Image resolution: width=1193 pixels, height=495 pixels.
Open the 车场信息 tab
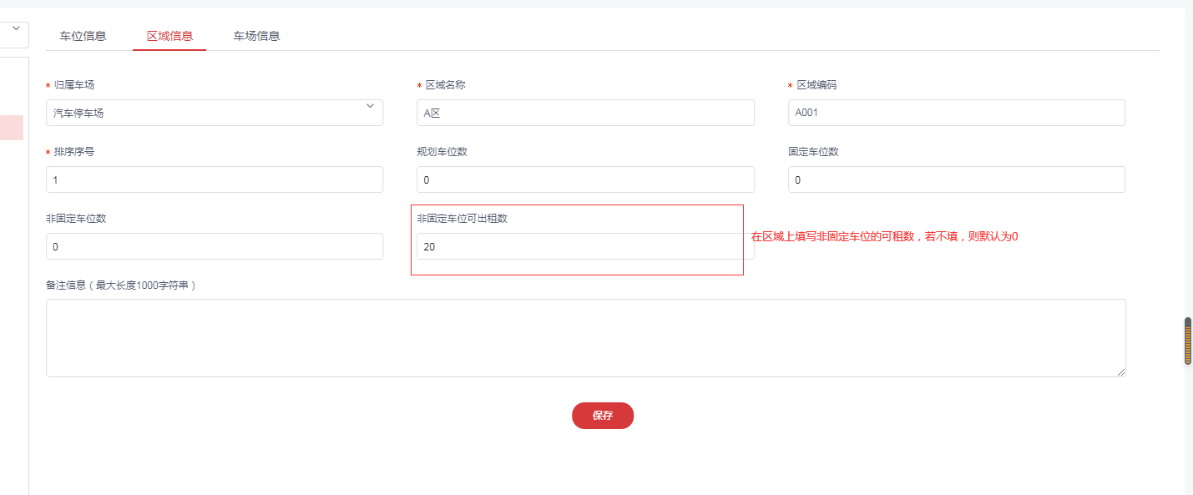click(x=256, y=36)
